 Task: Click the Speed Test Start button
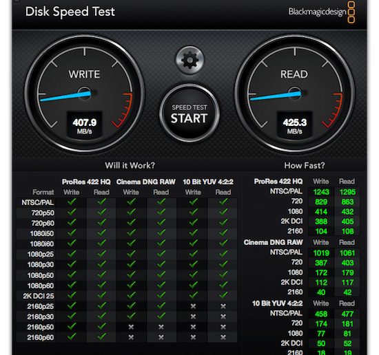(x=189, y=114)
